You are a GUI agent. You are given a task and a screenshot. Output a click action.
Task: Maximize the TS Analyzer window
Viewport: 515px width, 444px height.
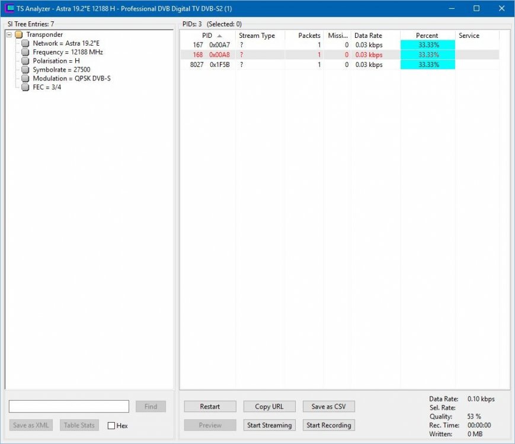pyautogui.click(x=476, y=8)
